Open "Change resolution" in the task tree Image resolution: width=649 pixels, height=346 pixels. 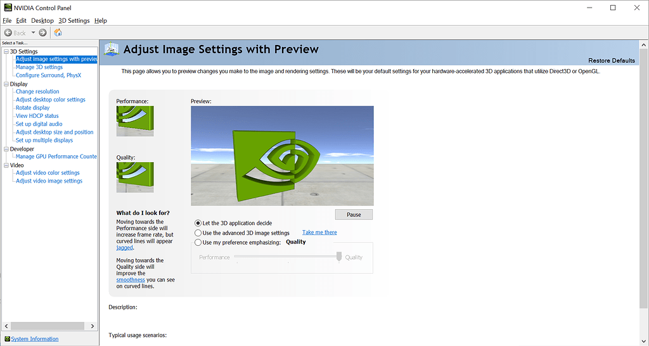click(x=37, y=91)
